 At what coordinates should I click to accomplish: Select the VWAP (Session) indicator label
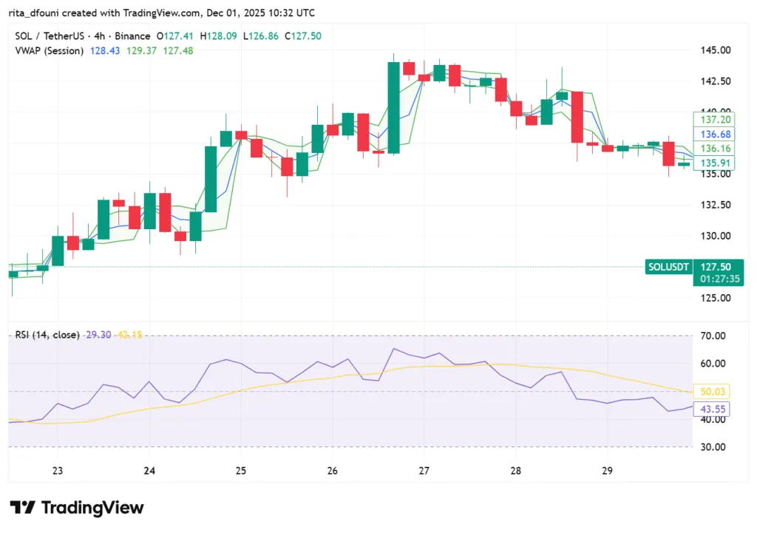49,51
